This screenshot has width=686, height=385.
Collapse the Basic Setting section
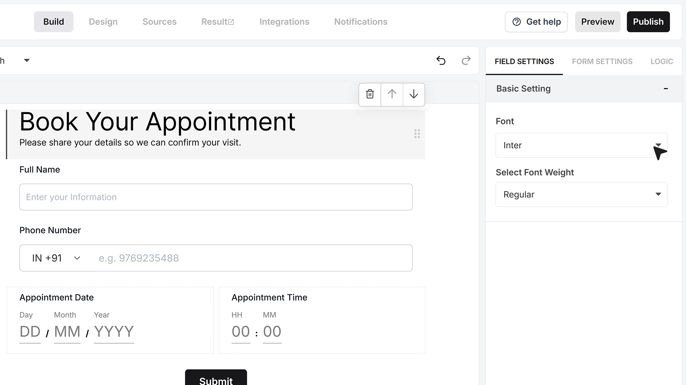(666, 89)
